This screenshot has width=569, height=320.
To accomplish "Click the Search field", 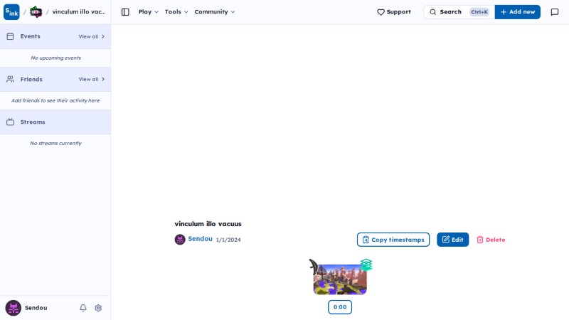I will pyautogui.click(x=459, y=12).
